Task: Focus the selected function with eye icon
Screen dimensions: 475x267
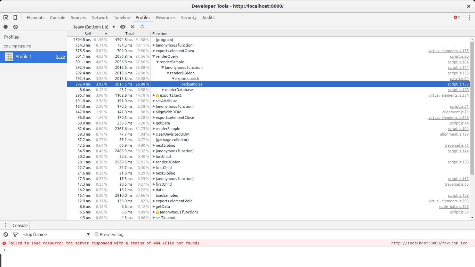Action: pos(123,27)
